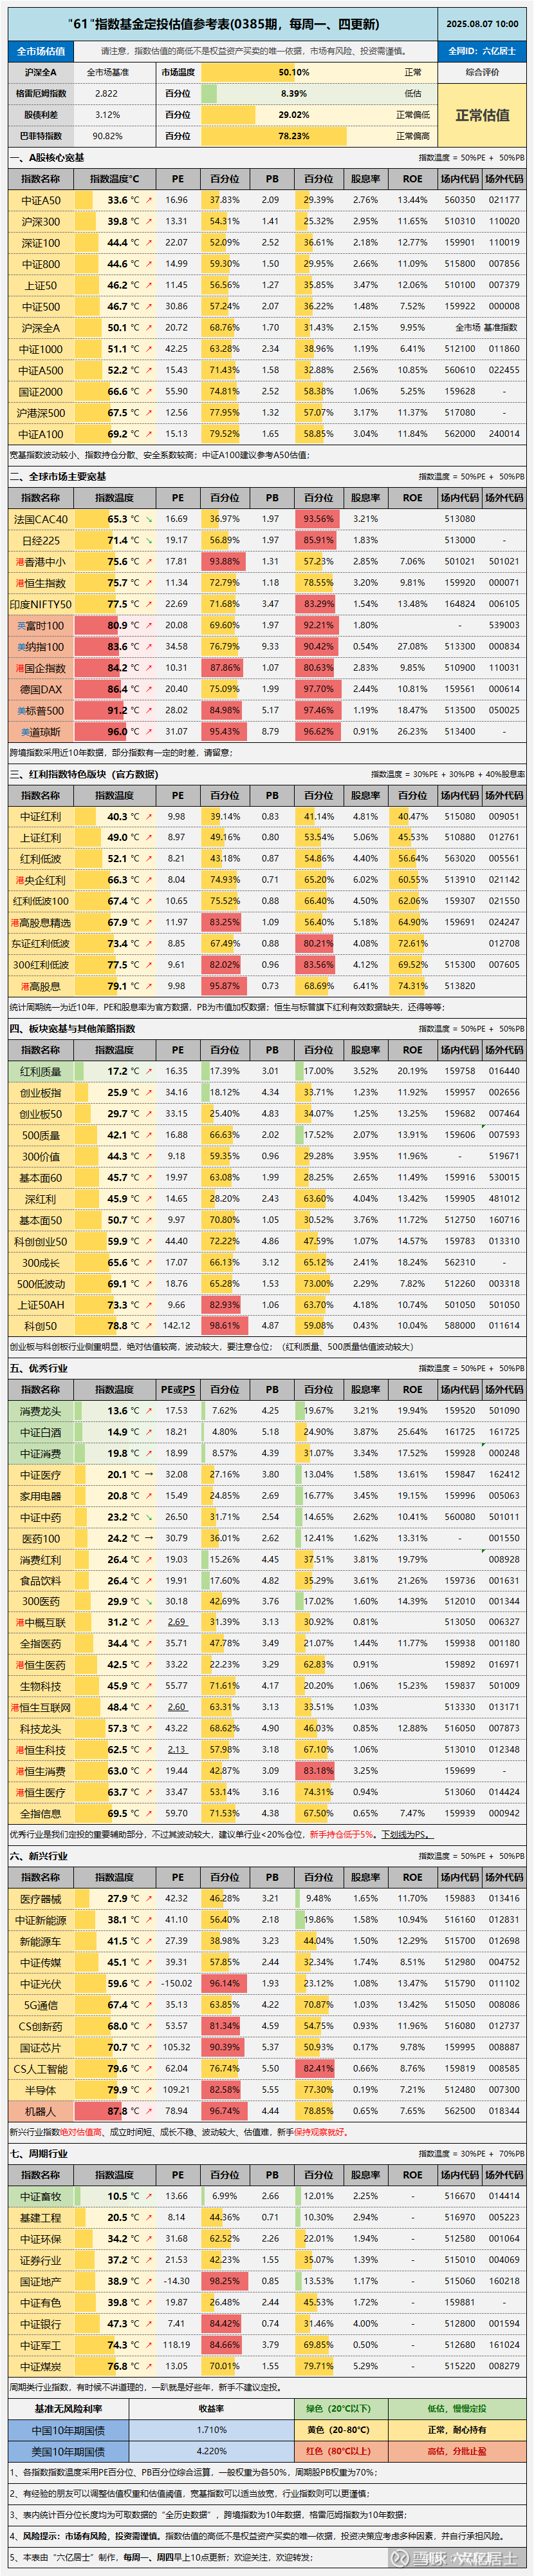Click the trend arrow in the 日经225 row
The width and height of the screenshot is (534, 2576).
pos(149,540)
